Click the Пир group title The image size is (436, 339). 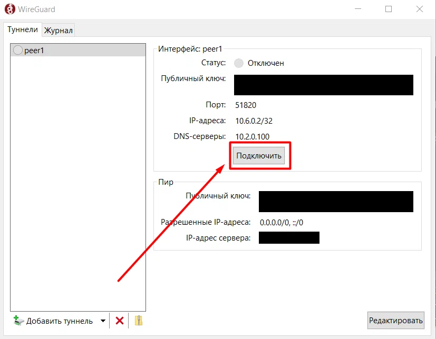[x=166, y=182]
